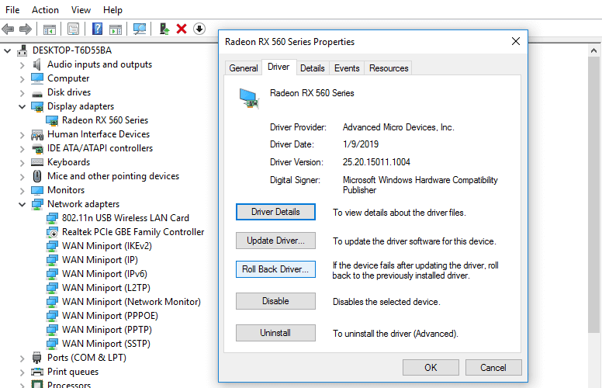Click the Forward arrow toolbar icon
This screenshot has width=602, height=388.
pyautogui.click(x=26, y=29)
